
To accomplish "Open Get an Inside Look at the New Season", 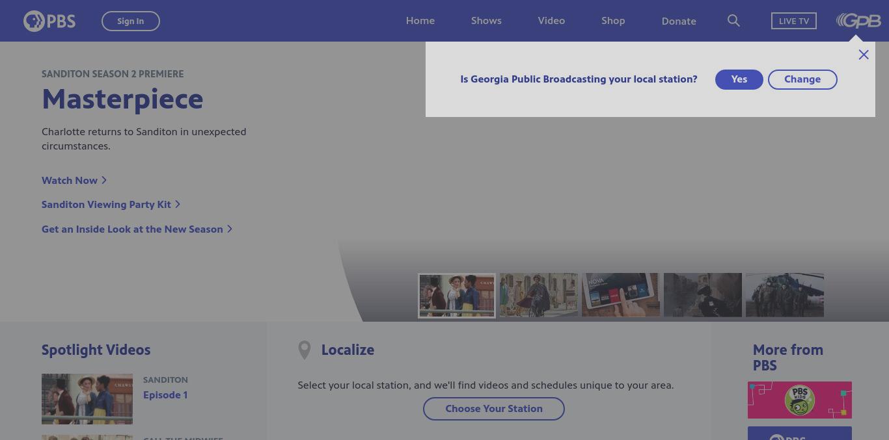I will [137, 229].
